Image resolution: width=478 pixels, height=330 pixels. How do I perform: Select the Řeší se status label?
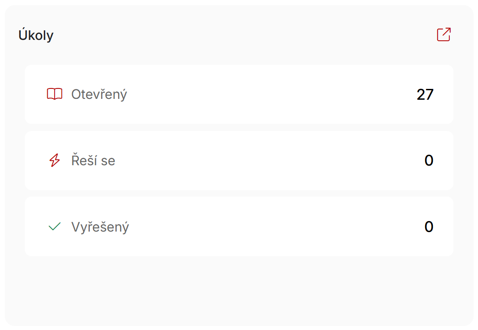coord(93,160)
